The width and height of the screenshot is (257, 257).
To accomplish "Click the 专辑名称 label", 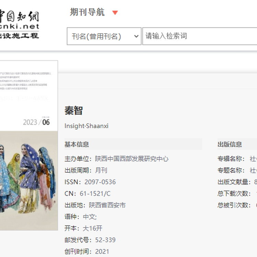I will click(231, 159).
